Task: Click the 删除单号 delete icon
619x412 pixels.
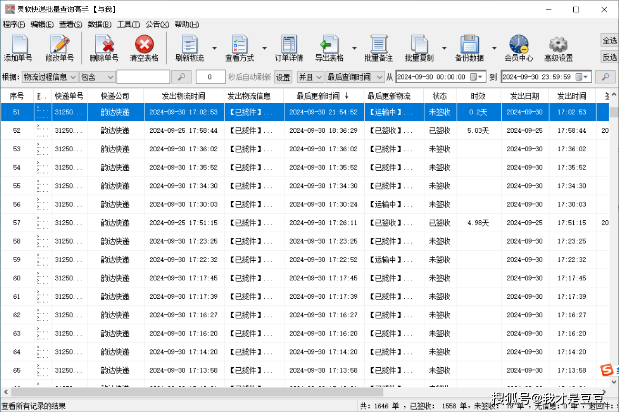Action: point(104,49)
